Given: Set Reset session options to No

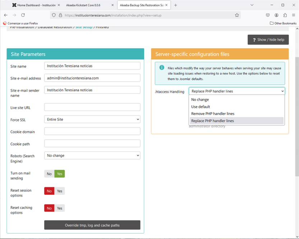Looking at the screenshot, I should (49, 191).
